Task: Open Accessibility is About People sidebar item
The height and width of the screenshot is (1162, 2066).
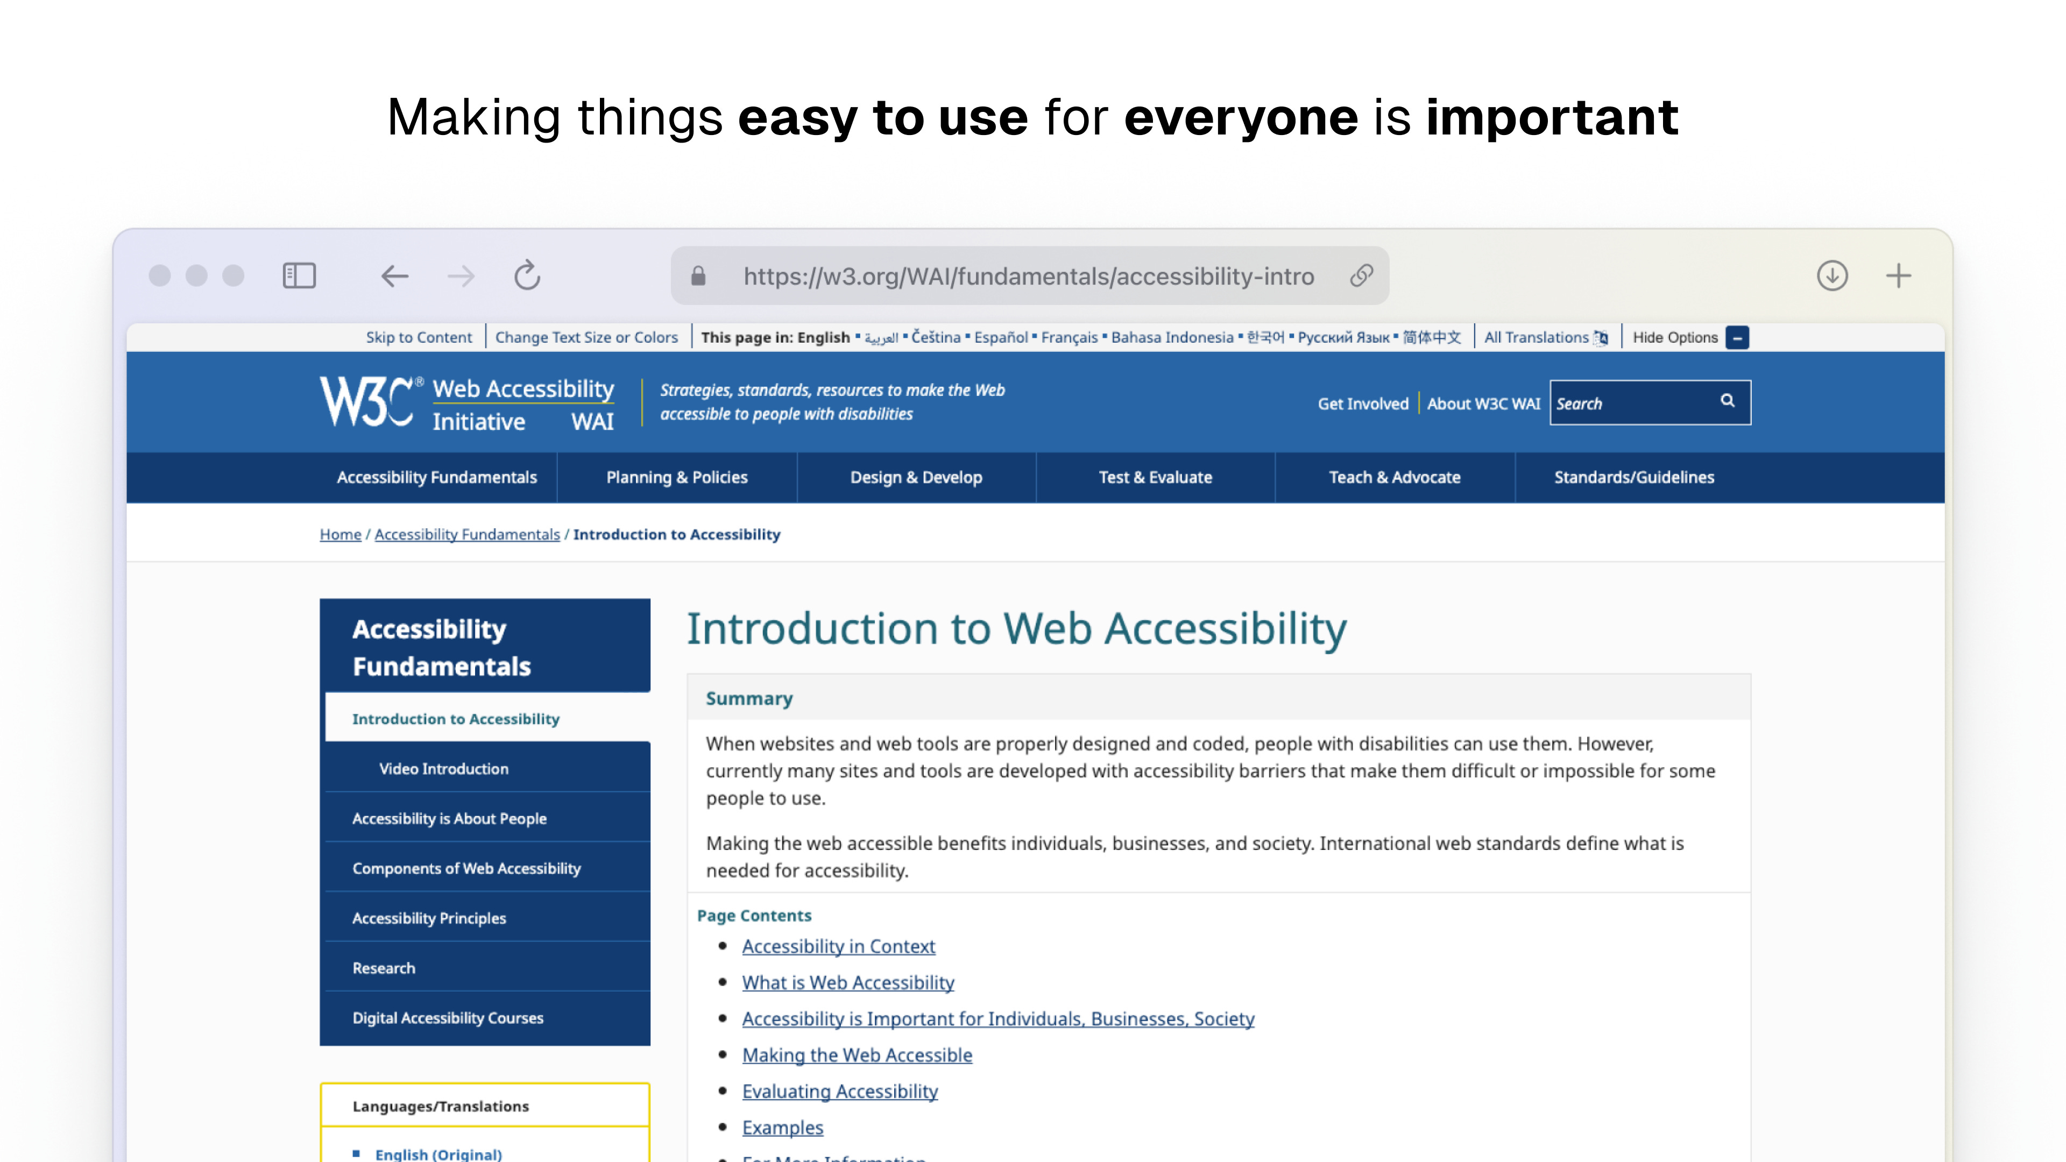Action: (487, 818)
